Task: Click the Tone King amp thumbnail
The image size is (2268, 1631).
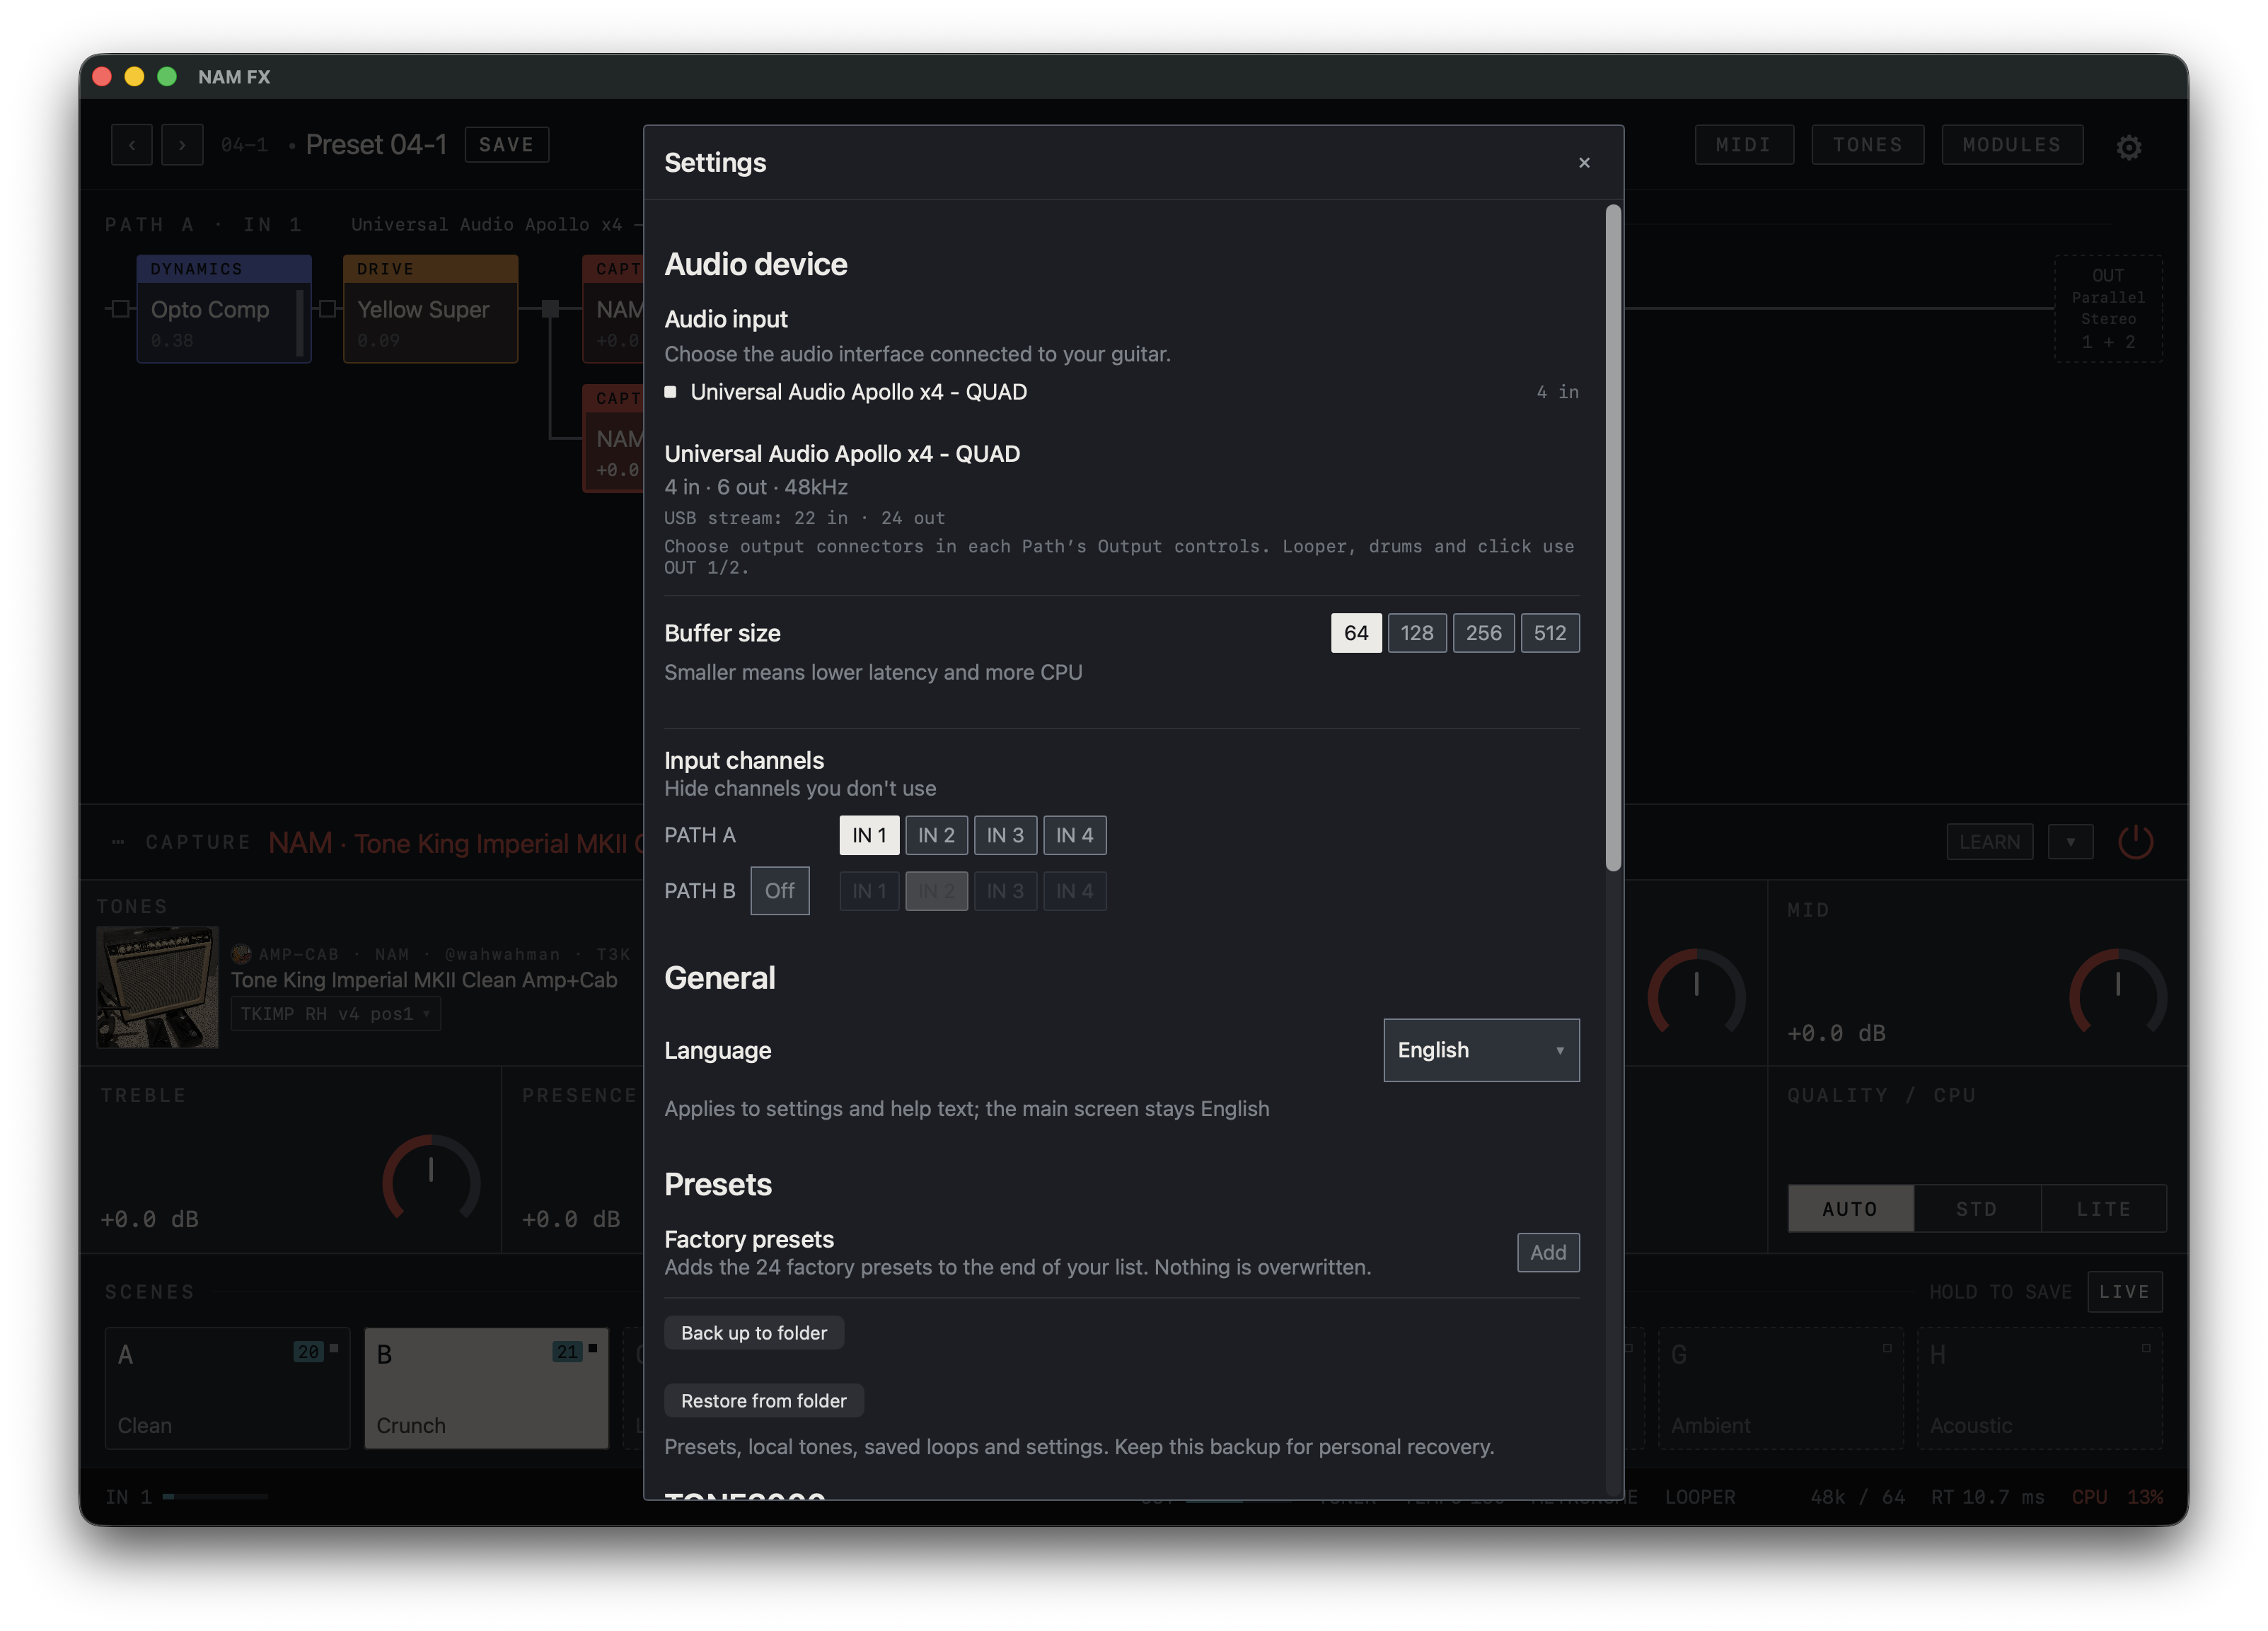Action: pyautogui.click(x=157, y=987)
